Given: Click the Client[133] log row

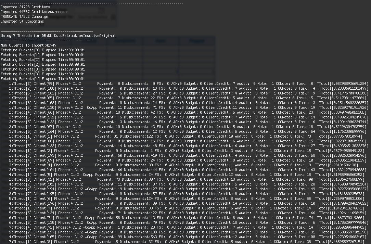Looking at the screenshot, I should pos(189,146).
